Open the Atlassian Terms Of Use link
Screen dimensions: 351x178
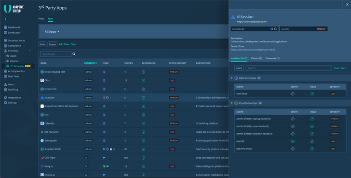pos(253,50)
